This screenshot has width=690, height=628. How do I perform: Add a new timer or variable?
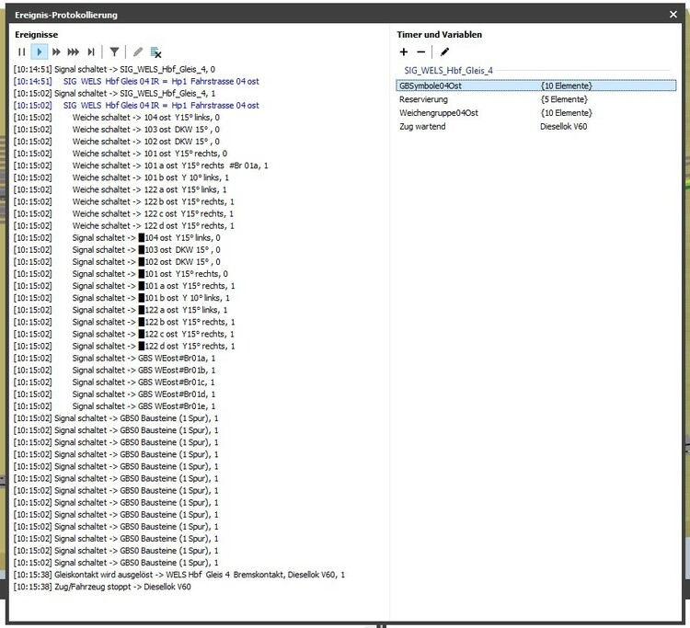[404, 52]
